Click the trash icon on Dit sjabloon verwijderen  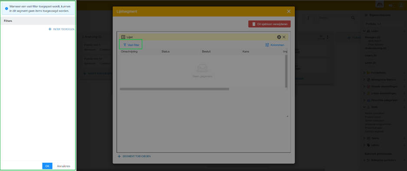(253, 24)
